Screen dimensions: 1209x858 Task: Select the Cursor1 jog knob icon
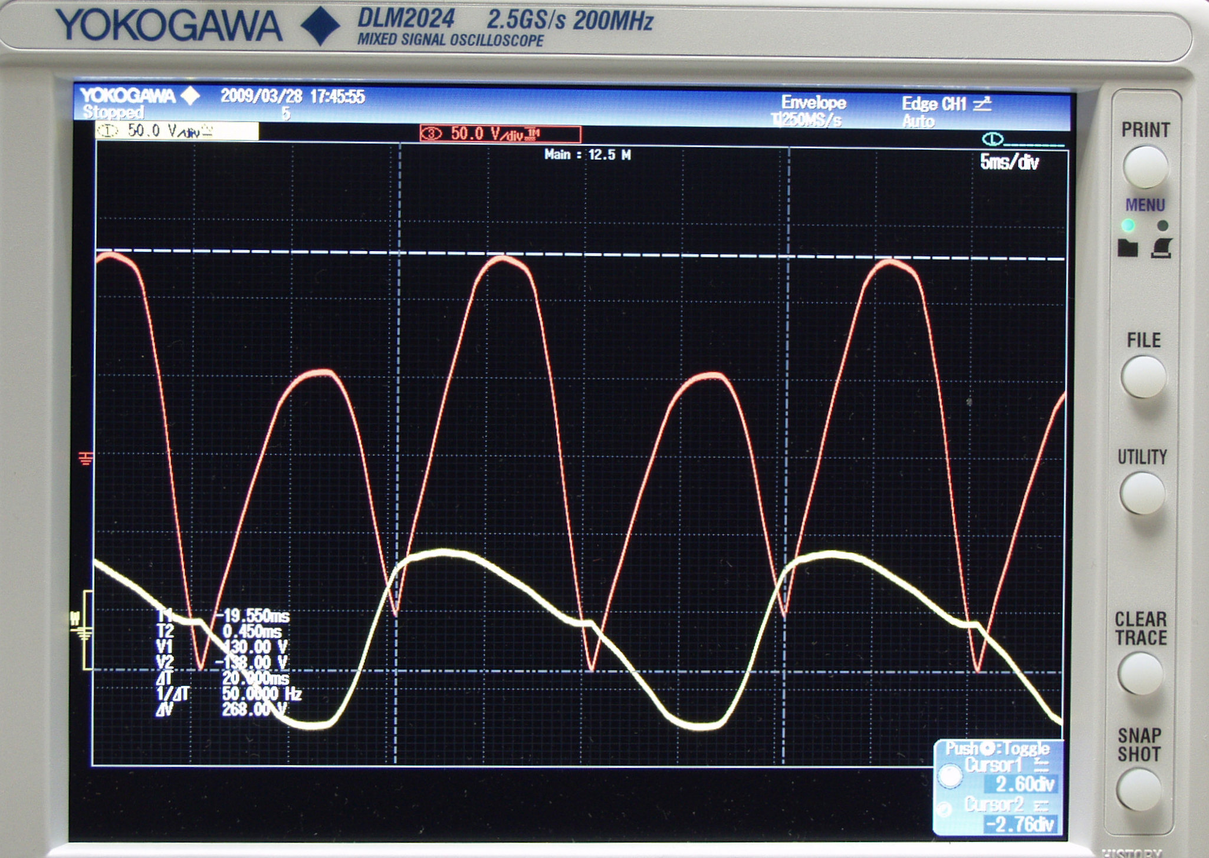point(950,775)
